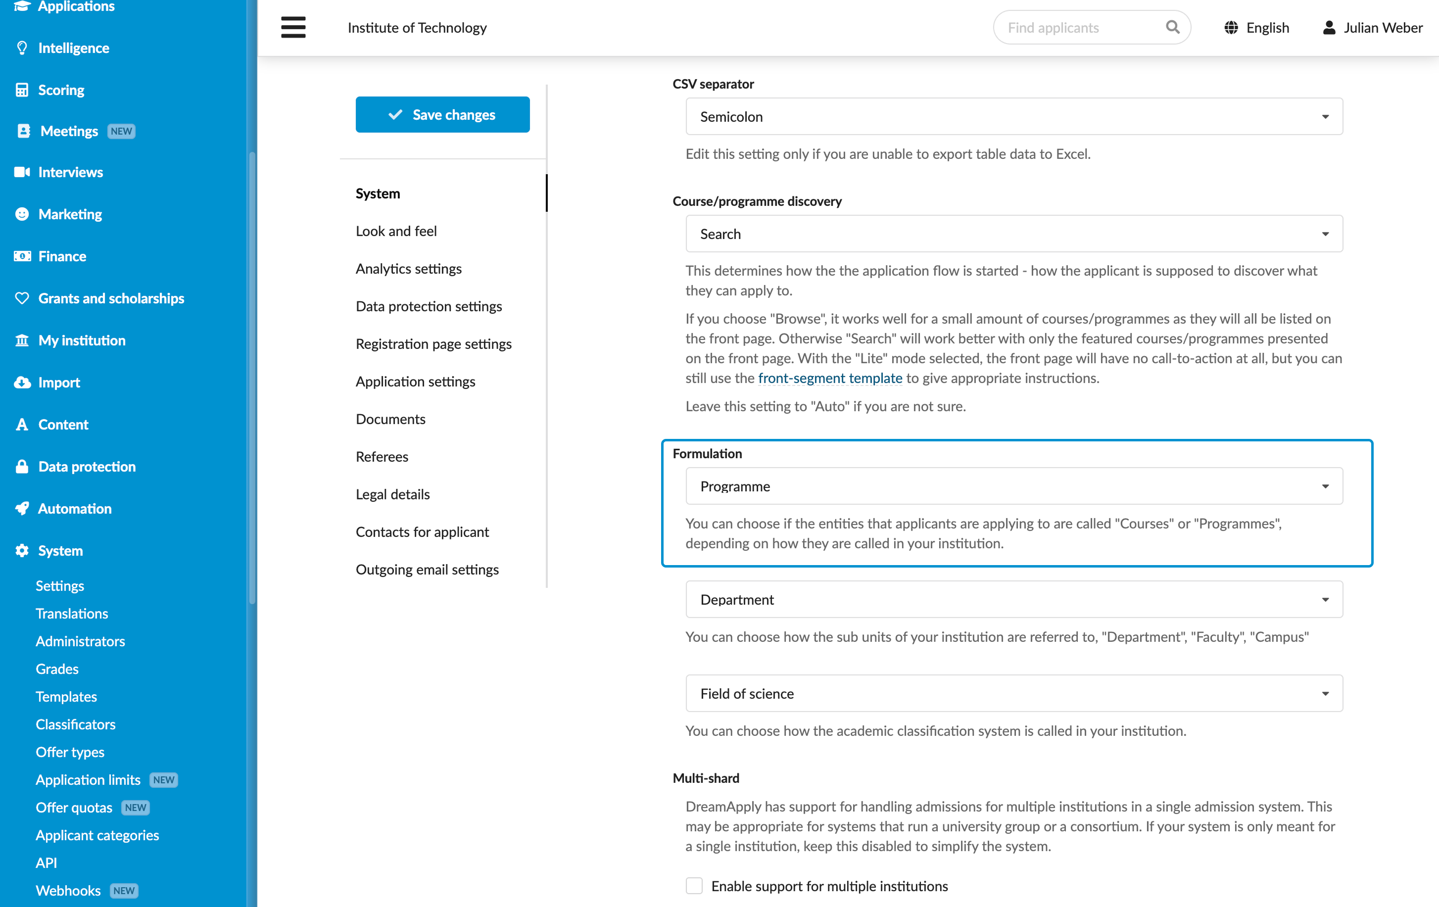The width and height of the screenshot is (1439, 907).
Task: Click the globe language icon
Action: [1231, 28]
